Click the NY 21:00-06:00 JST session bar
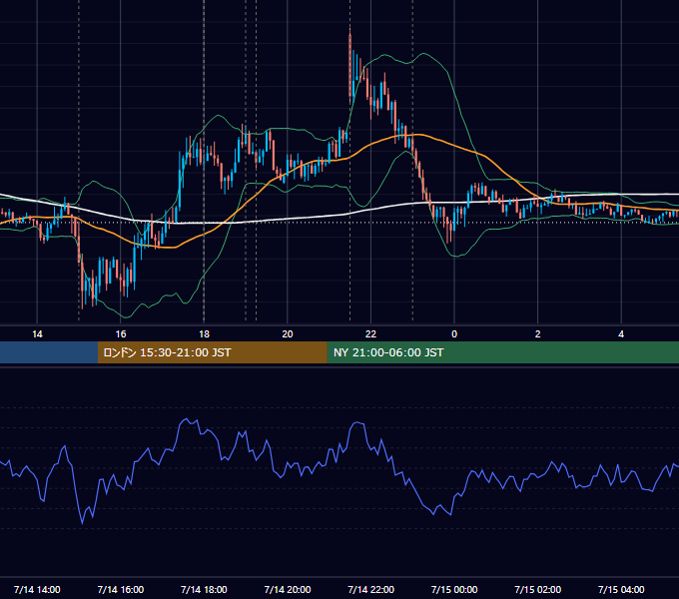The width and height of the screenshot is (679, 599). pos(502,352)
